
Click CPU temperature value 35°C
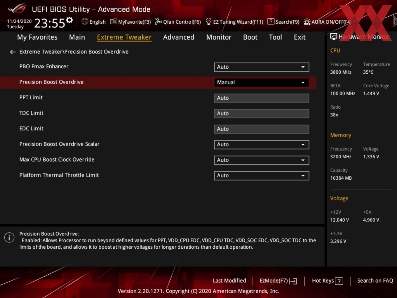point(368,72)
